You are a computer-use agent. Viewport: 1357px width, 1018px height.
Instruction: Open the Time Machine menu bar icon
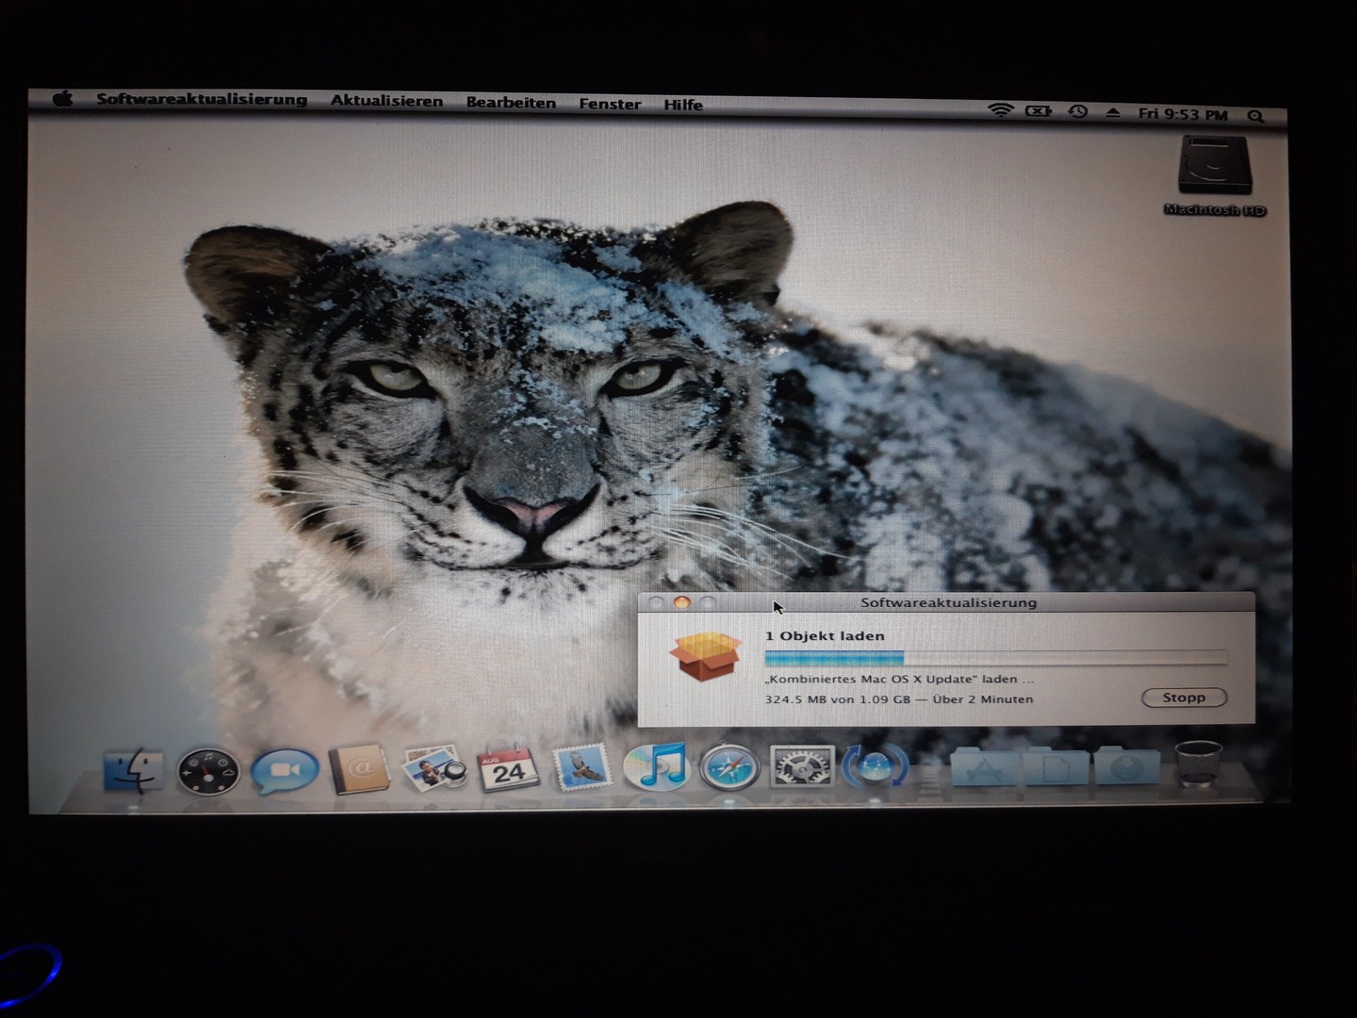1078,112
